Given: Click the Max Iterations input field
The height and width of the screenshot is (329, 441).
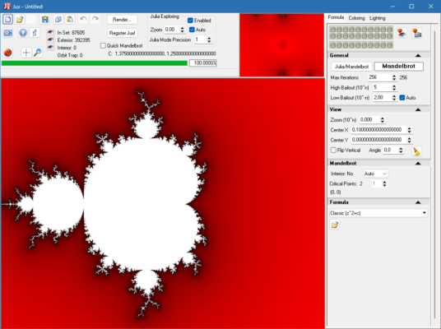Looking at the screenshot, I should [379, 77].
